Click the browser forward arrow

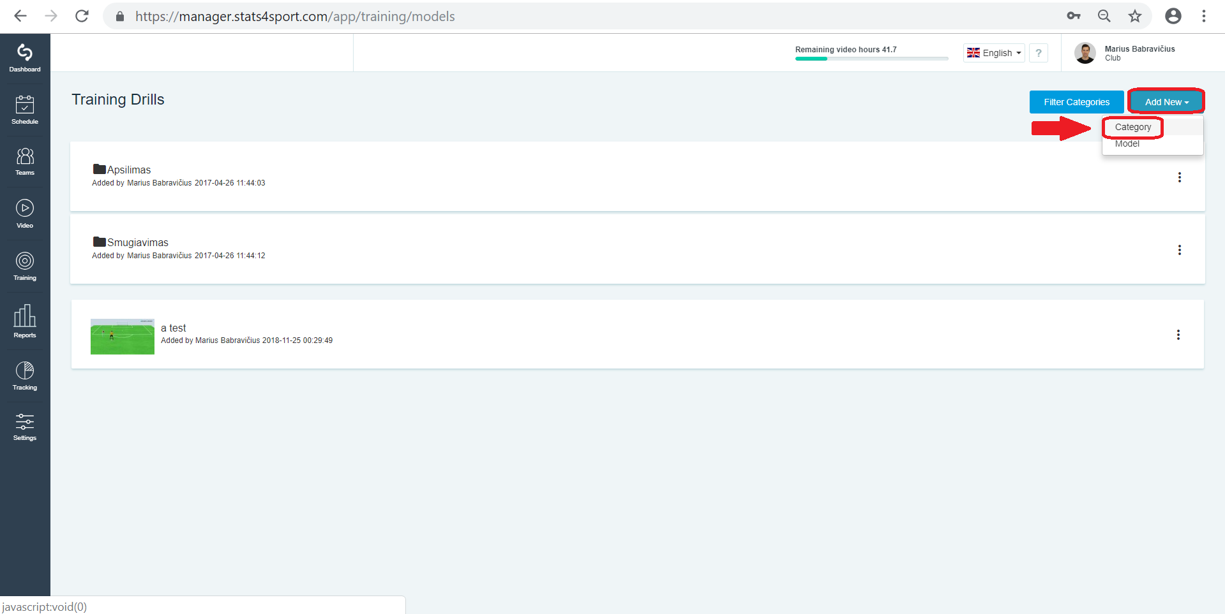click(x=51, y=16)
